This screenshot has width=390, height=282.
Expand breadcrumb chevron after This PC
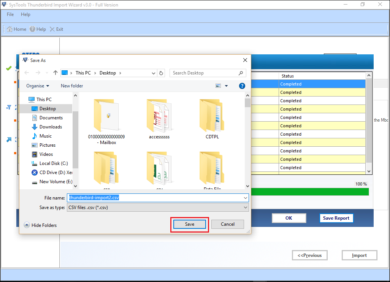click(95, 73)
